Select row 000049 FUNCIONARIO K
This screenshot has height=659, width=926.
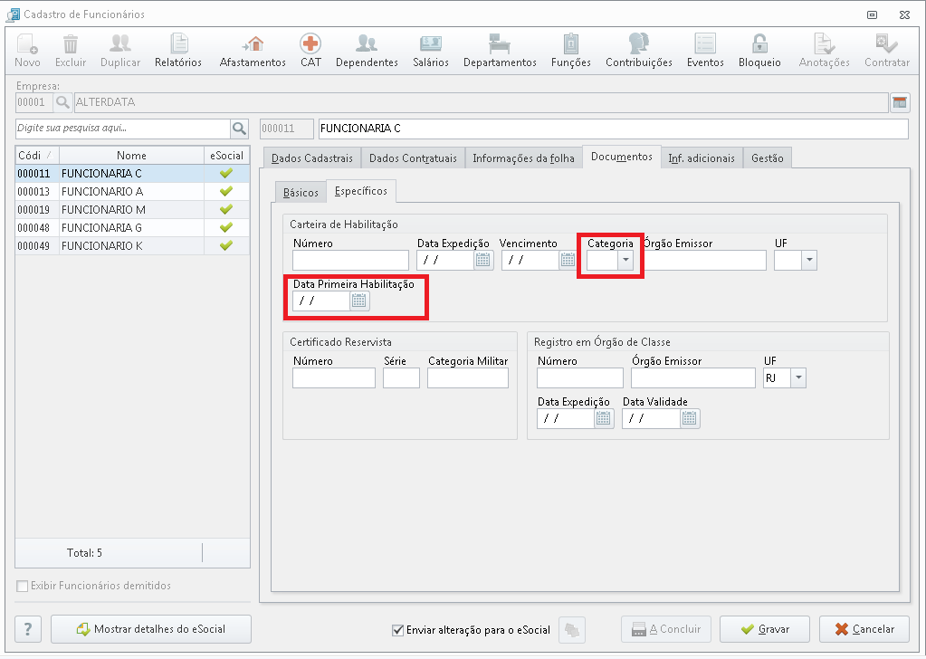(132, 245)
